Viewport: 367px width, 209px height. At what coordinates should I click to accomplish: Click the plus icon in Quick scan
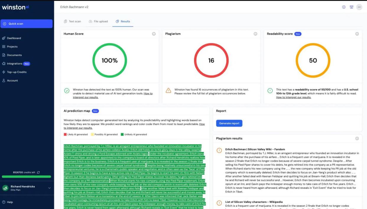point(4,24)
